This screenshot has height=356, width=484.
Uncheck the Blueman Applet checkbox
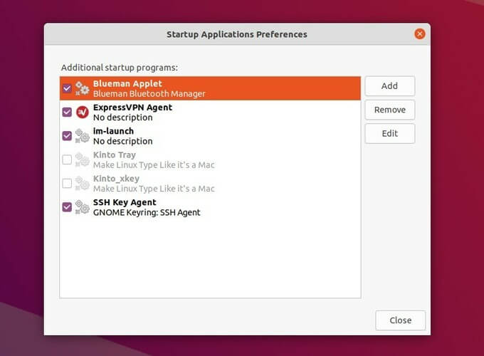tap(67, 88)
